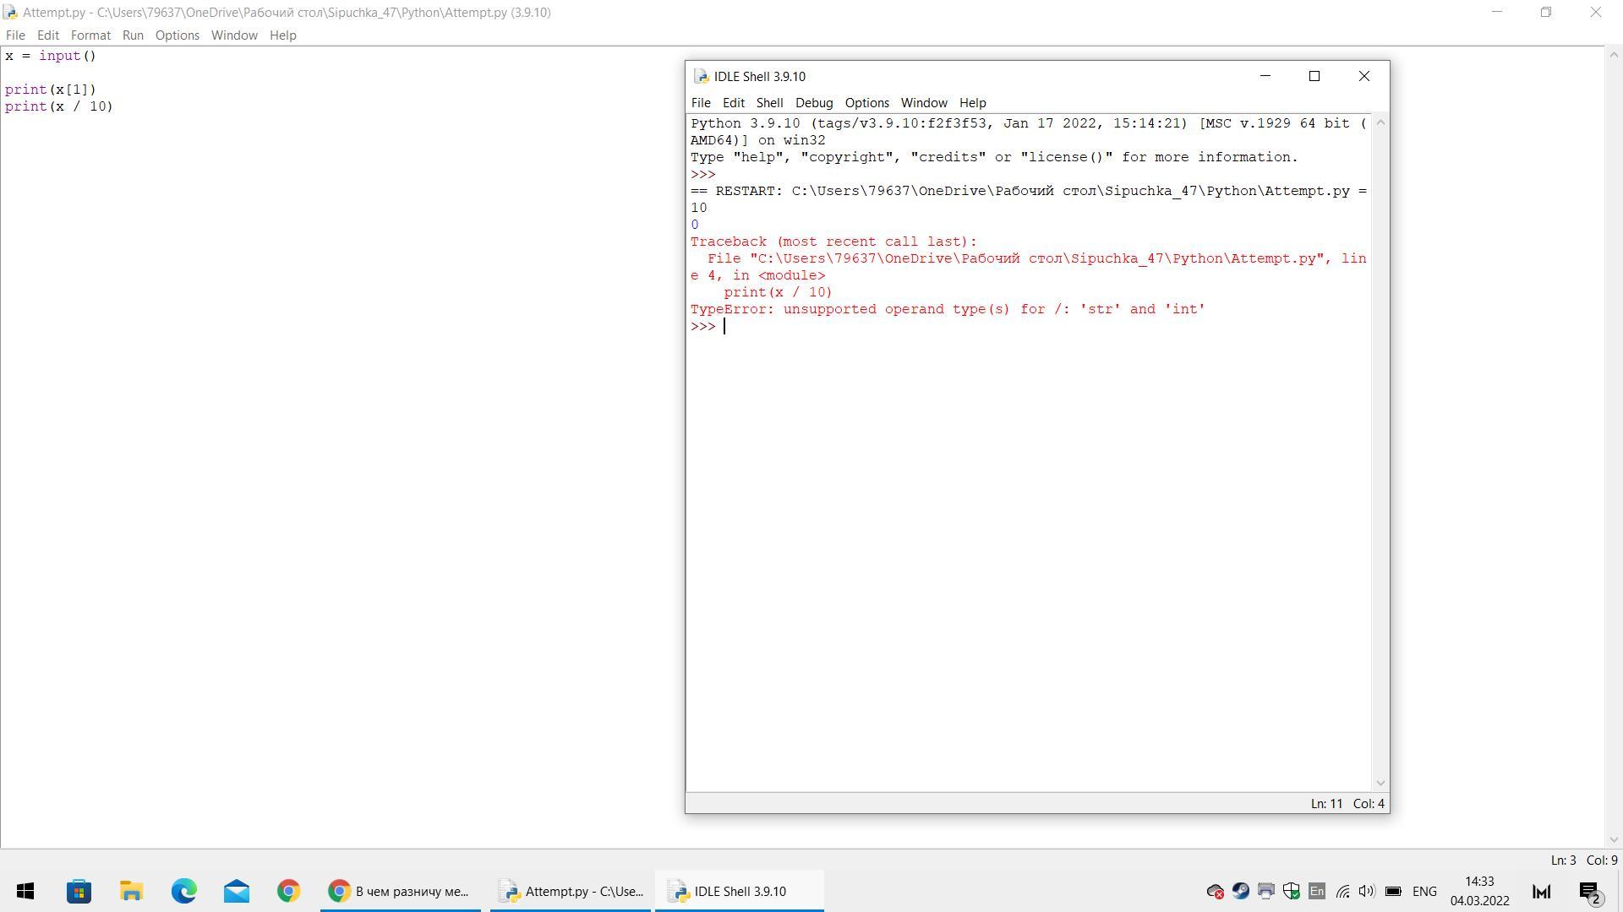Open the Shell menu in IDLE Shell
The height and width of the screenshot is (912, 1623).
[x=768, y=103]
